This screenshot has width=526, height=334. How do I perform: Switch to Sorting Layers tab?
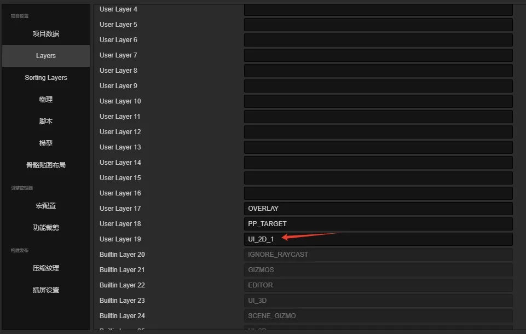(46, 78)
